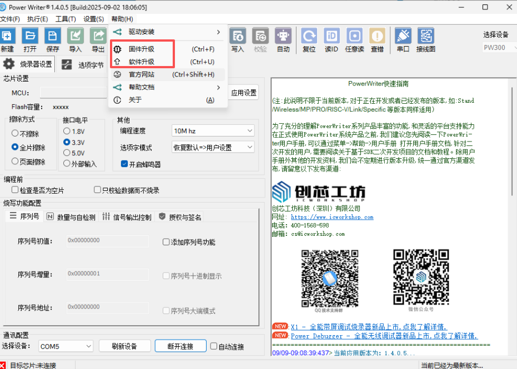
Task: Click the 断开连接 button
Action: pos(180,346)
